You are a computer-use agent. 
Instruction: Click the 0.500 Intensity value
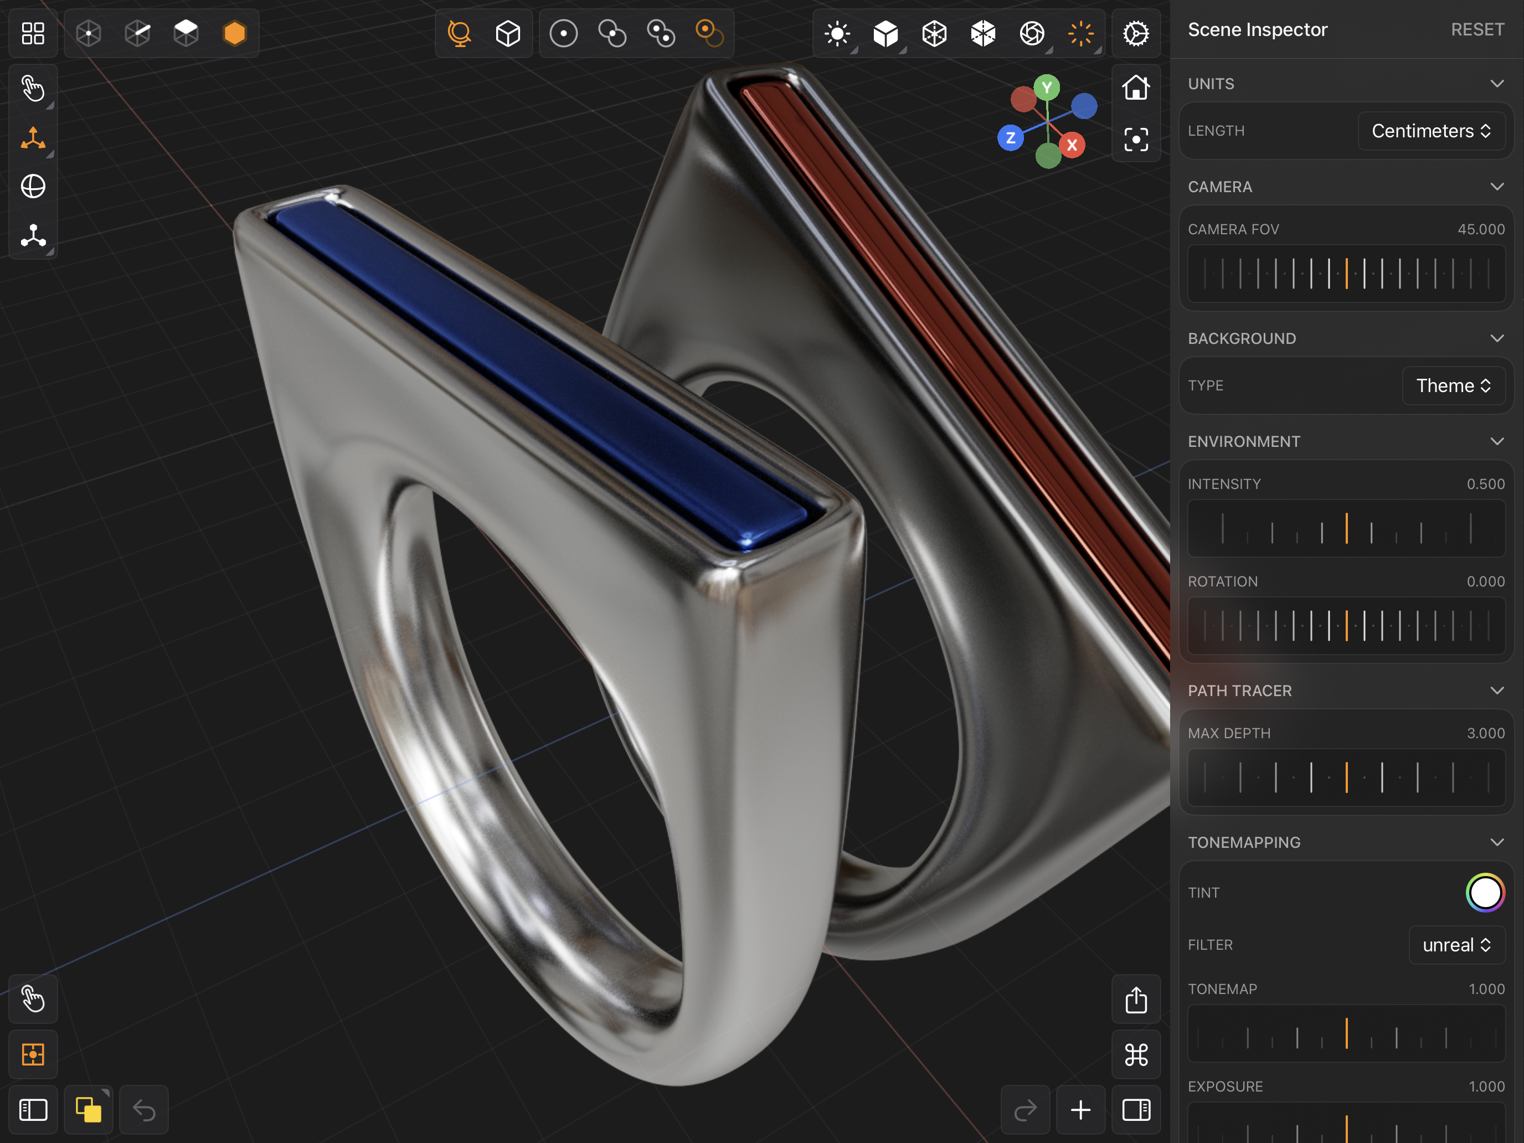pos(1485,485)
